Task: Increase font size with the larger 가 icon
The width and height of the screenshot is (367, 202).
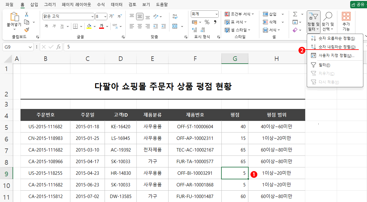Action: pyautogui.click(x=111, y=16)
